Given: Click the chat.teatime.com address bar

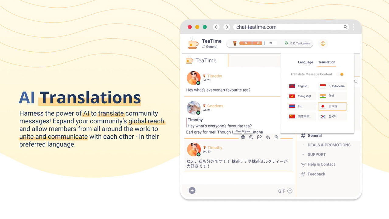Looking at the screenshot, I should (291, 27).
